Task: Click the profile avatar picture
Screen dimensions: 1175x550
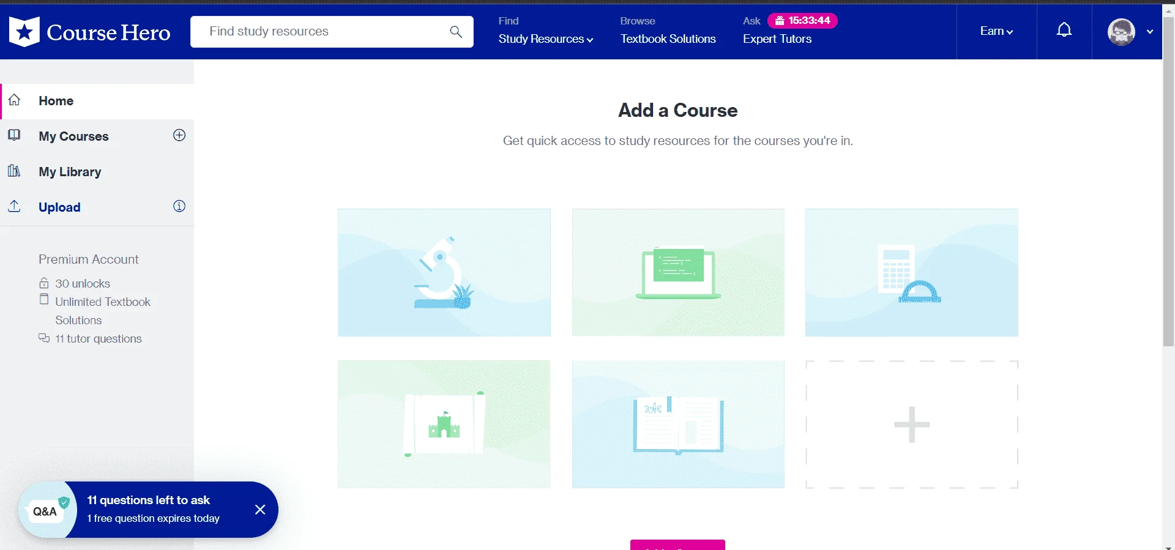Action: pos(1121,32)
